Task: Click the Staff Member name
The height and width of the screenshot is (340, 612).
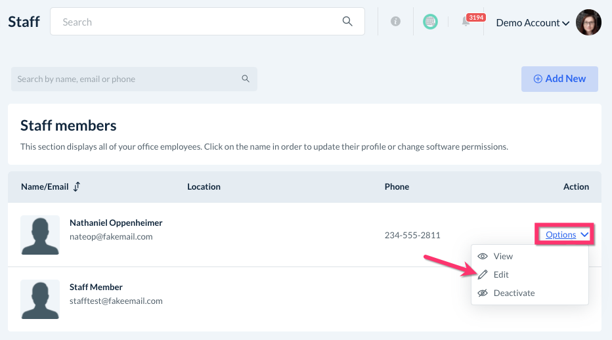Action: 96,287
